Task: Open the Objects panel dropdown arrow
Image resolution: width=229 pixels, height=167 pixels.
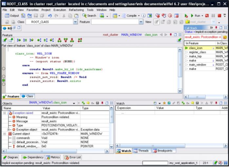Action: (x=74, y=103)
